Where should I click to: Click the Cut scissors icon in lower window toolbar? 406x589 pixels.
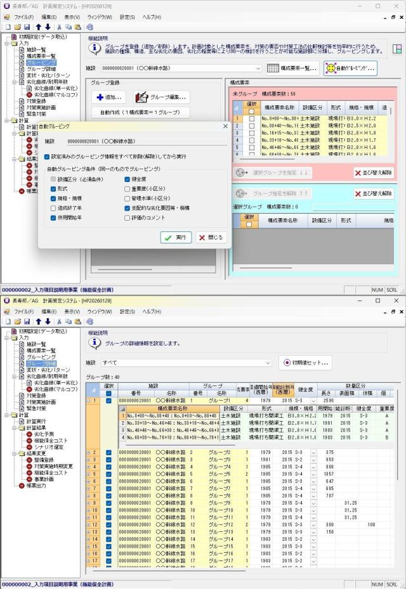tap(59, 321)
